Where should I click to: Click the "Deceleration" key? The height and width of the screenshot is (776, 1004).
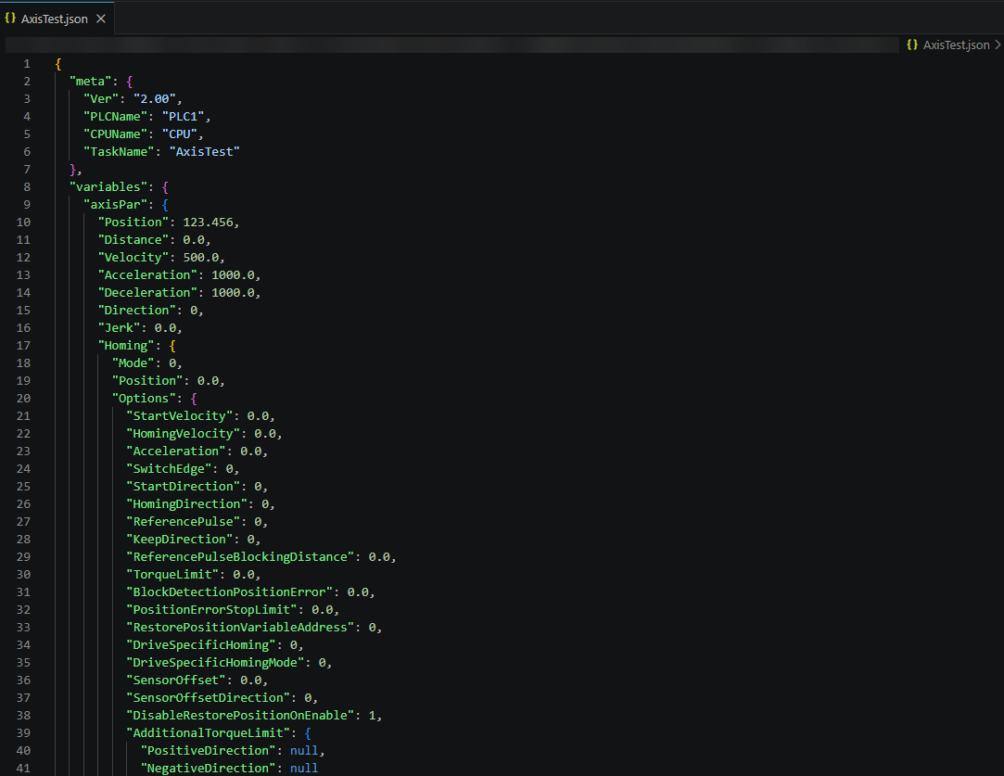tap(147, 293)
